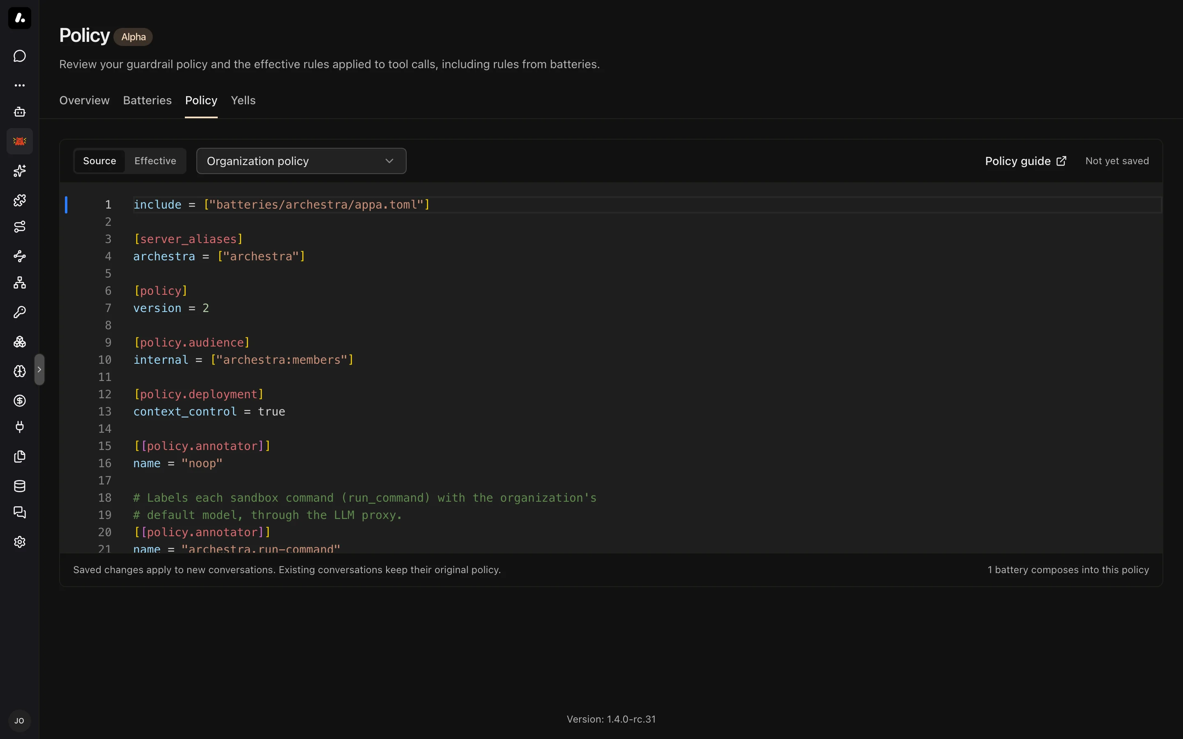Viewport: 1183px width, 739px height.
Task: Open the dollar cost icon in sidebar
Action: (x=20, y=401)
